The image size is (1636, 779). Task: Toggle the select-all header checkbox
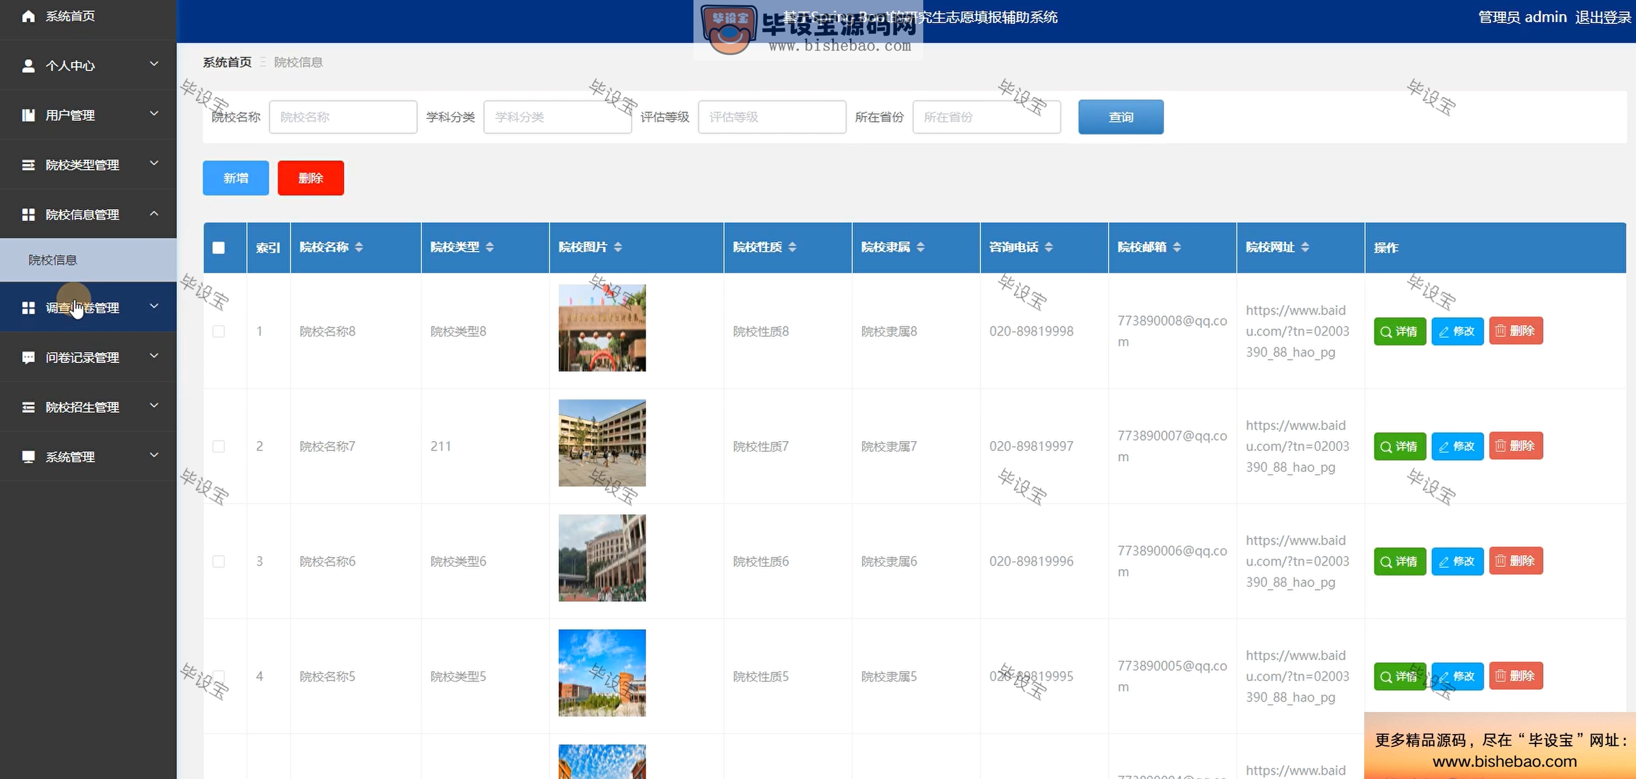pos(219,248)
